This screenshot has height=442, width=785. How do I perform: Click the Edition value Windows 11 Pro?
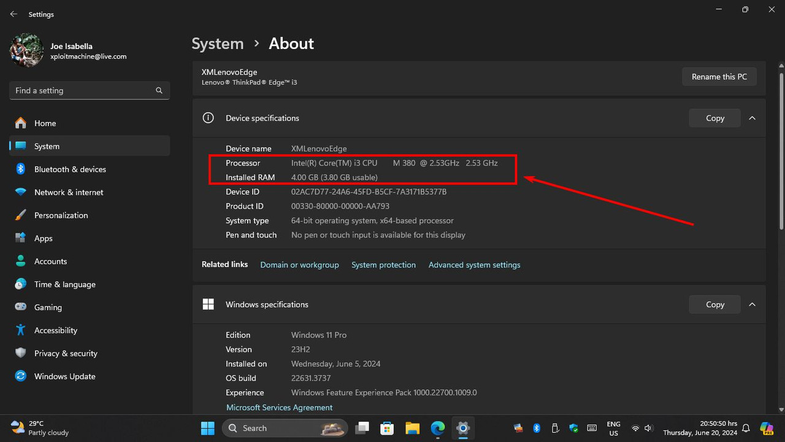click(x=319, y=335)
